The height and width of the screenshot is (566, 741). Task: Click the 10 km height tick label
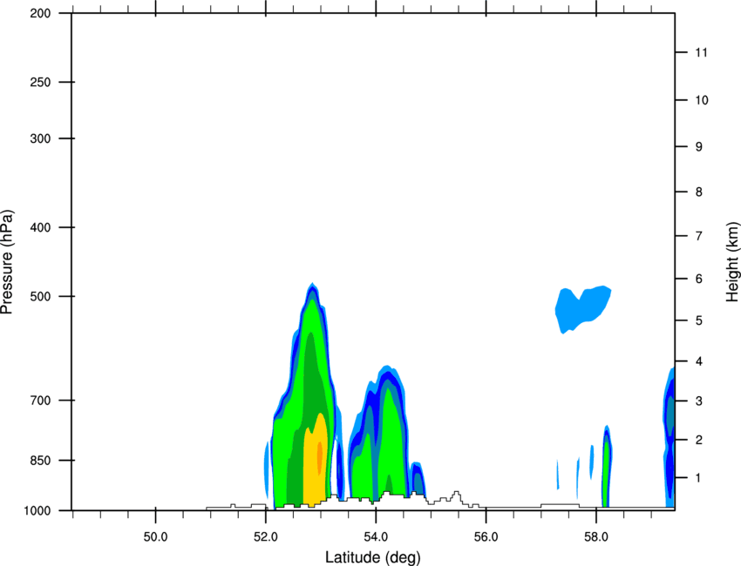point(701,100)
